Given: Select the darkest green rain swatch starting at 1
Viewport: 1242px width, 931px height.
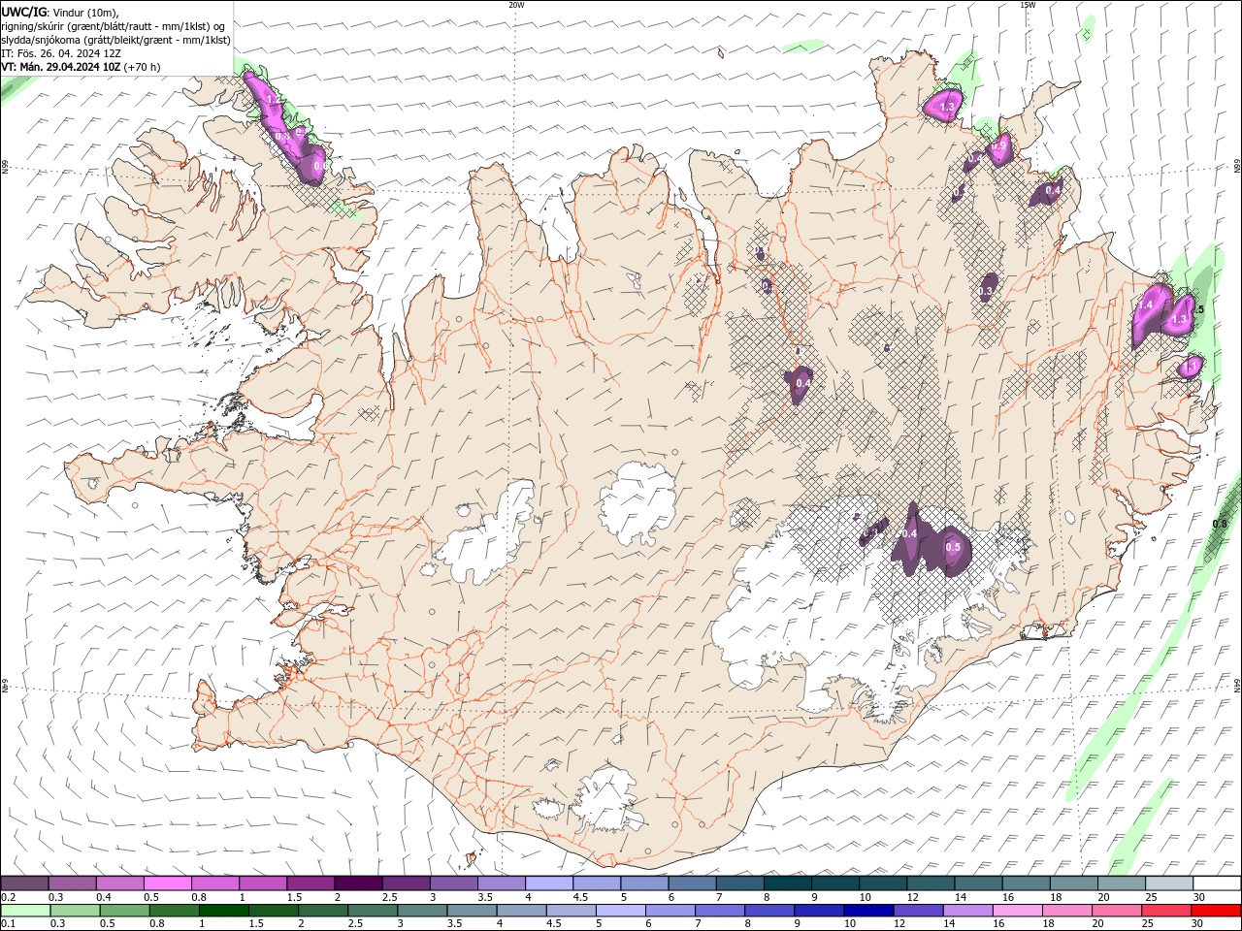Looking at the screenshot, I should click(224, 911).
